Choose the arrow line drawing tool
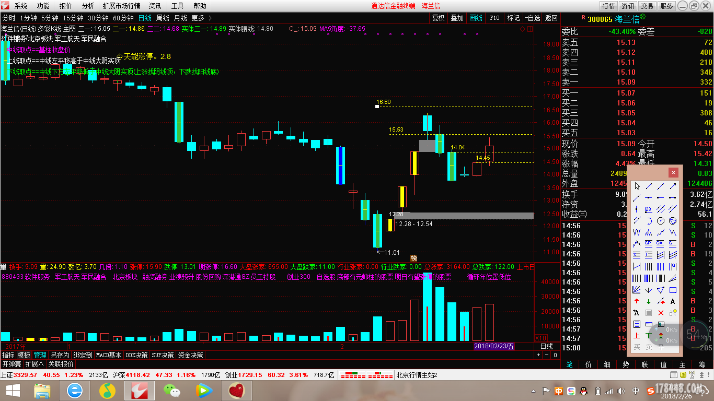 pos(673,186)
